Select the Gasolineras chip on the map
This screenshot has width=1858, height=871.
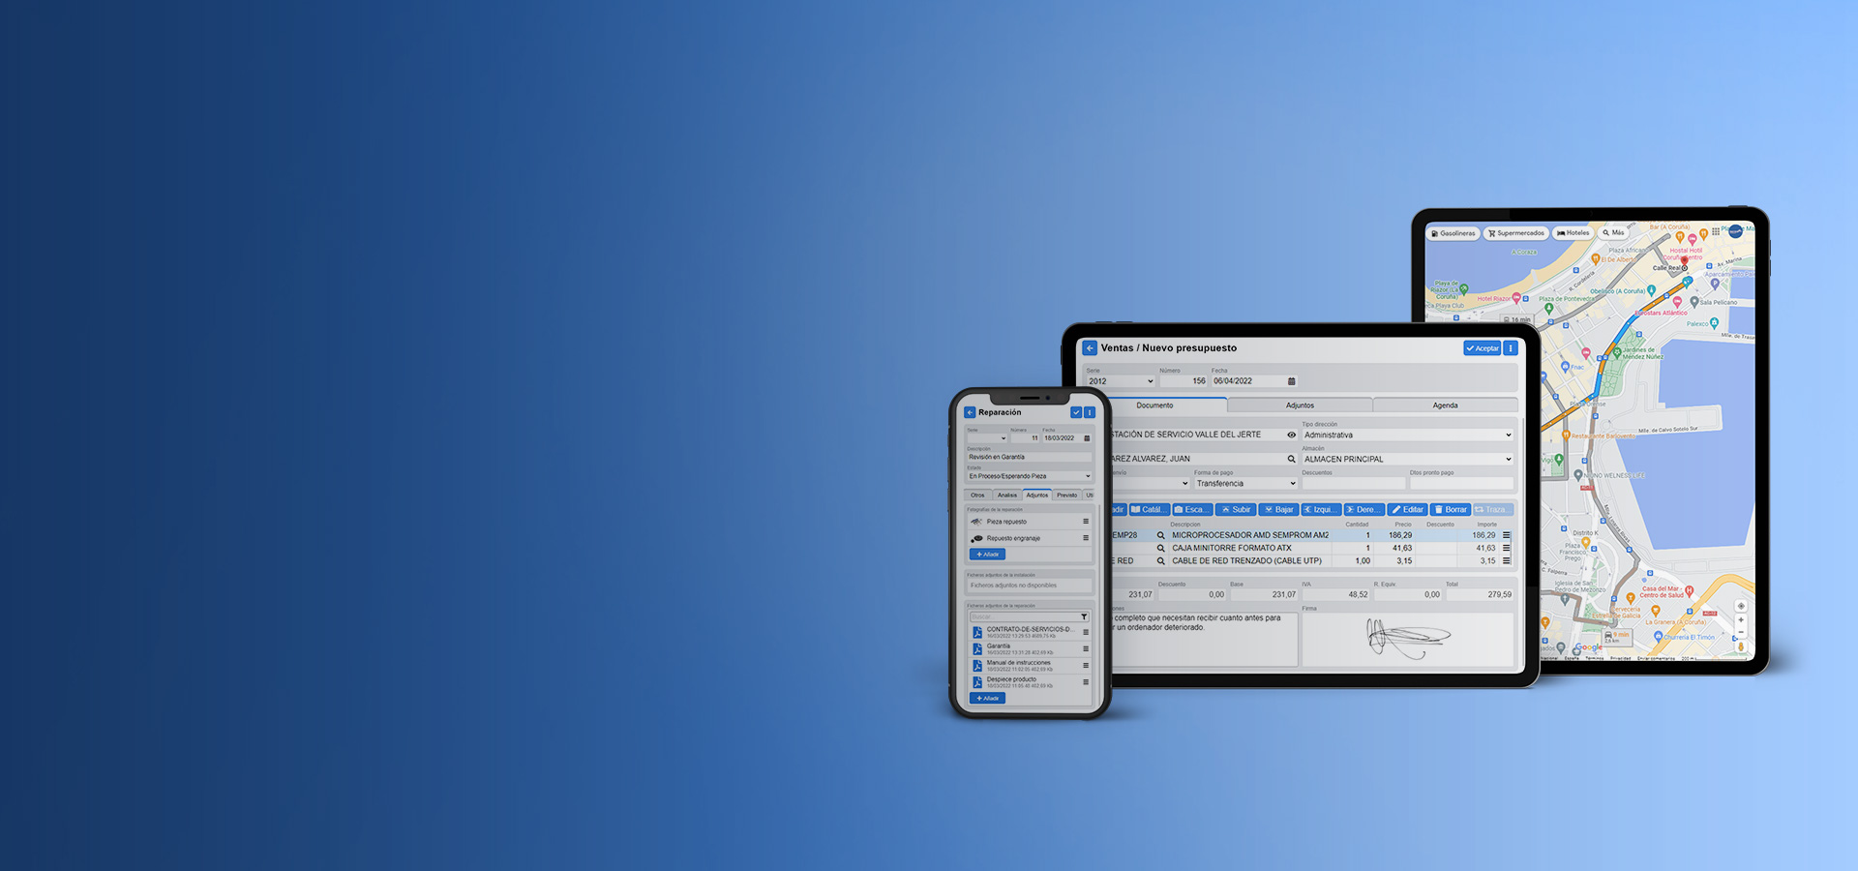(x=1453, y=233)
